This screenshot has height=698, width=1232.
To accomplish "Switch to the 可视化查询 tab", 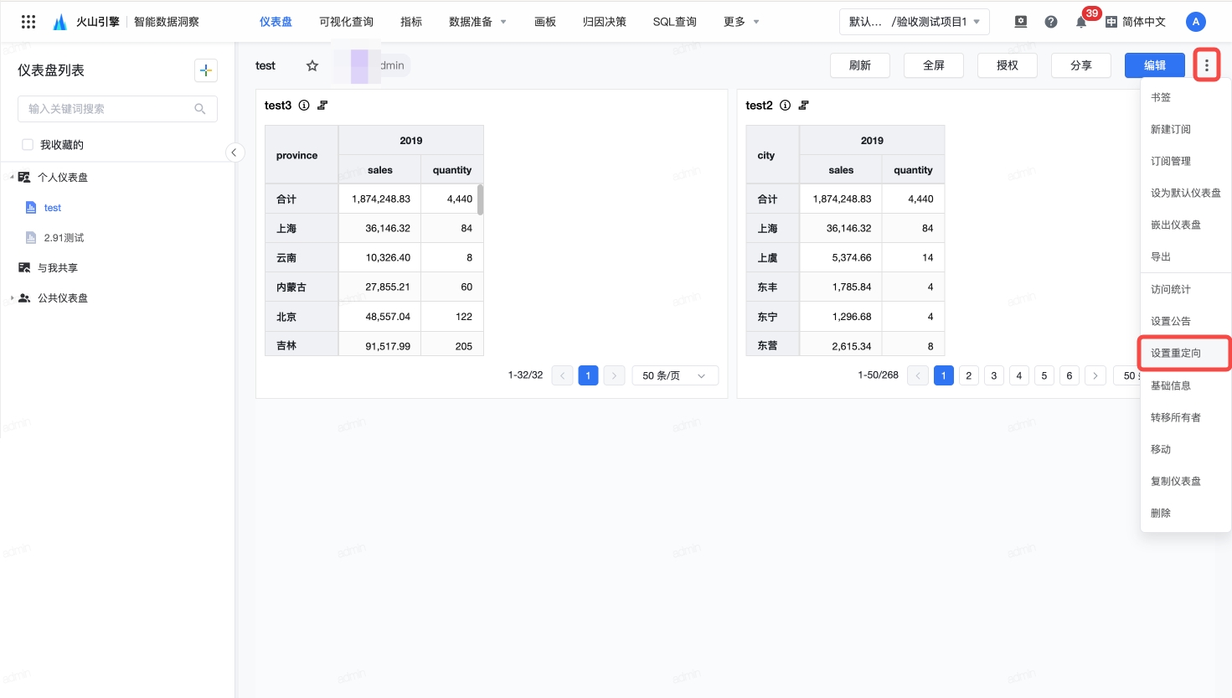I will pyautogui.click(x=346, y=22).
